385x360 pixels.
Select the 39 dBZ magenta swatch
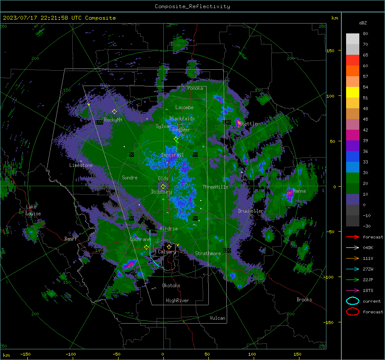(x=352, y=135)
